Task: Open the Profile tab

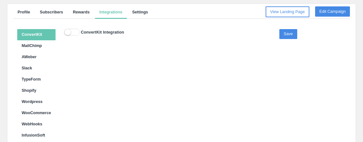Action: (x=24, y=12)
